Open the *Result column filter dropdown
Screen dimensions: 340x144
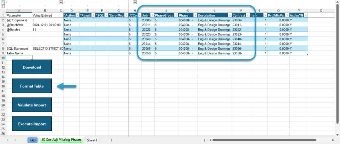(x=93, y=15)
